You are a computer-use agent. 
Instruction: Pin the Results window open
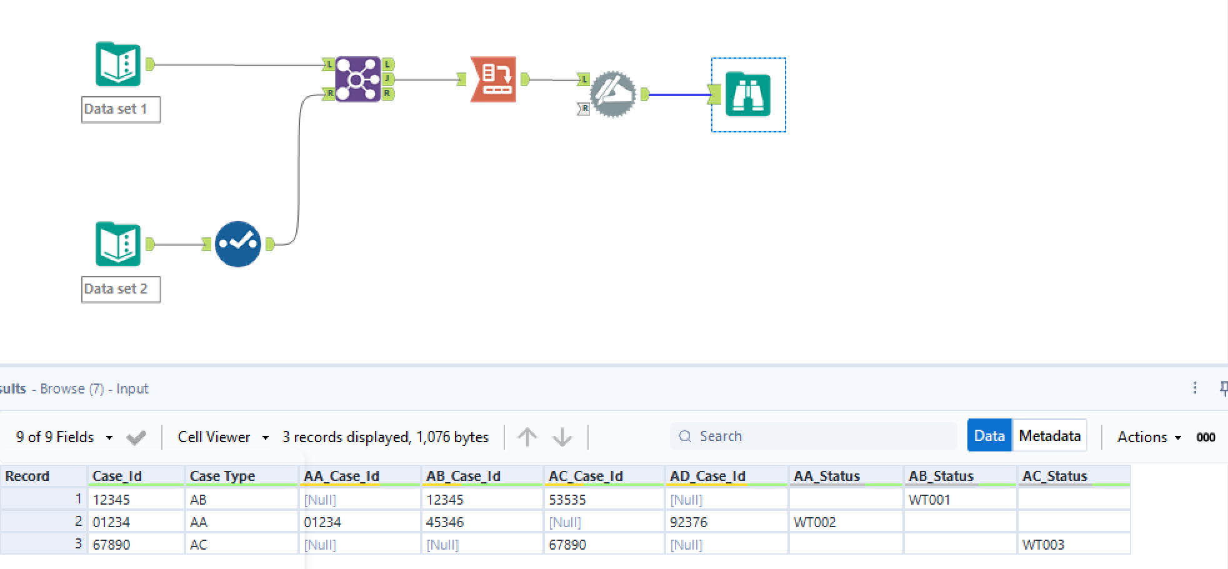[x=1223, y=388]
